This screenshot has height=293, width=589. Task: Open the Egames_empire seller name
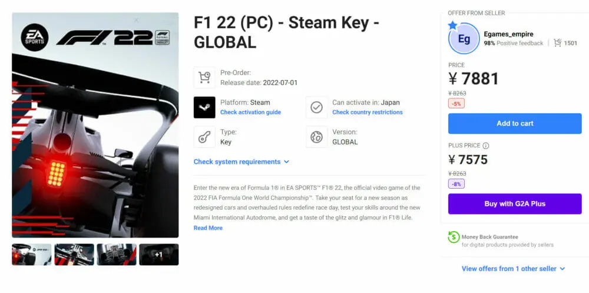[509, 34]
